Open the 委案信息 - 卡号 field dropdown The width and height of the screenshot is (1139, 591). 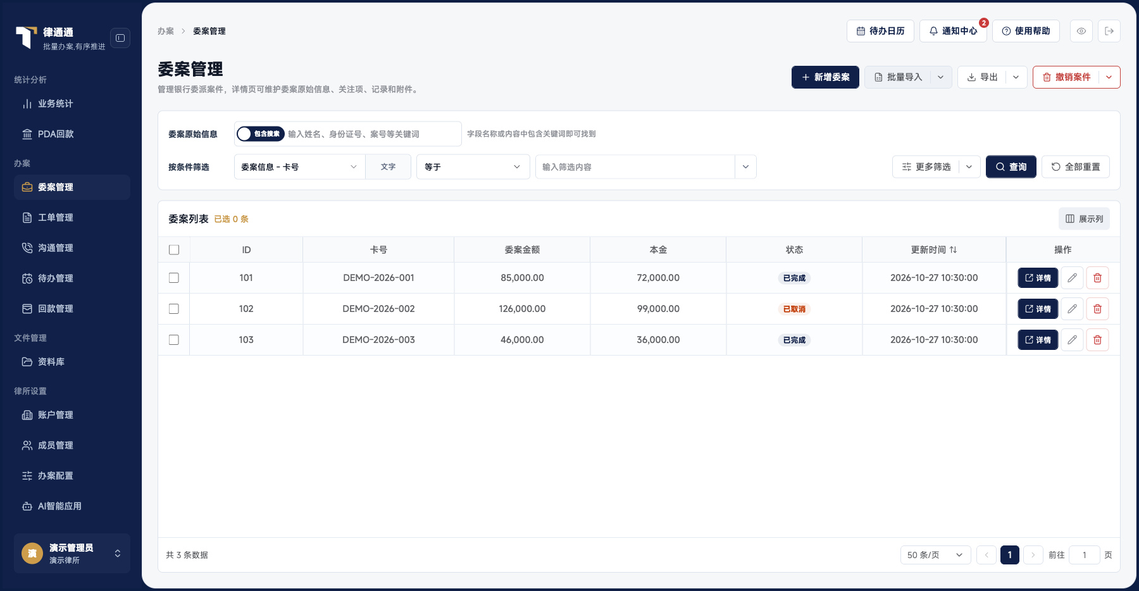299,167
